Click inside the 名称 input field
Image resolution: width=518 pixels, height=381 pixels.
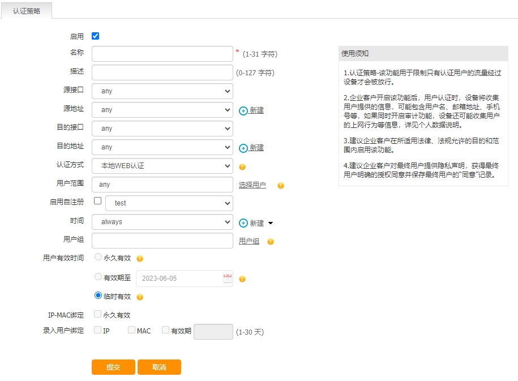[162, 53]
